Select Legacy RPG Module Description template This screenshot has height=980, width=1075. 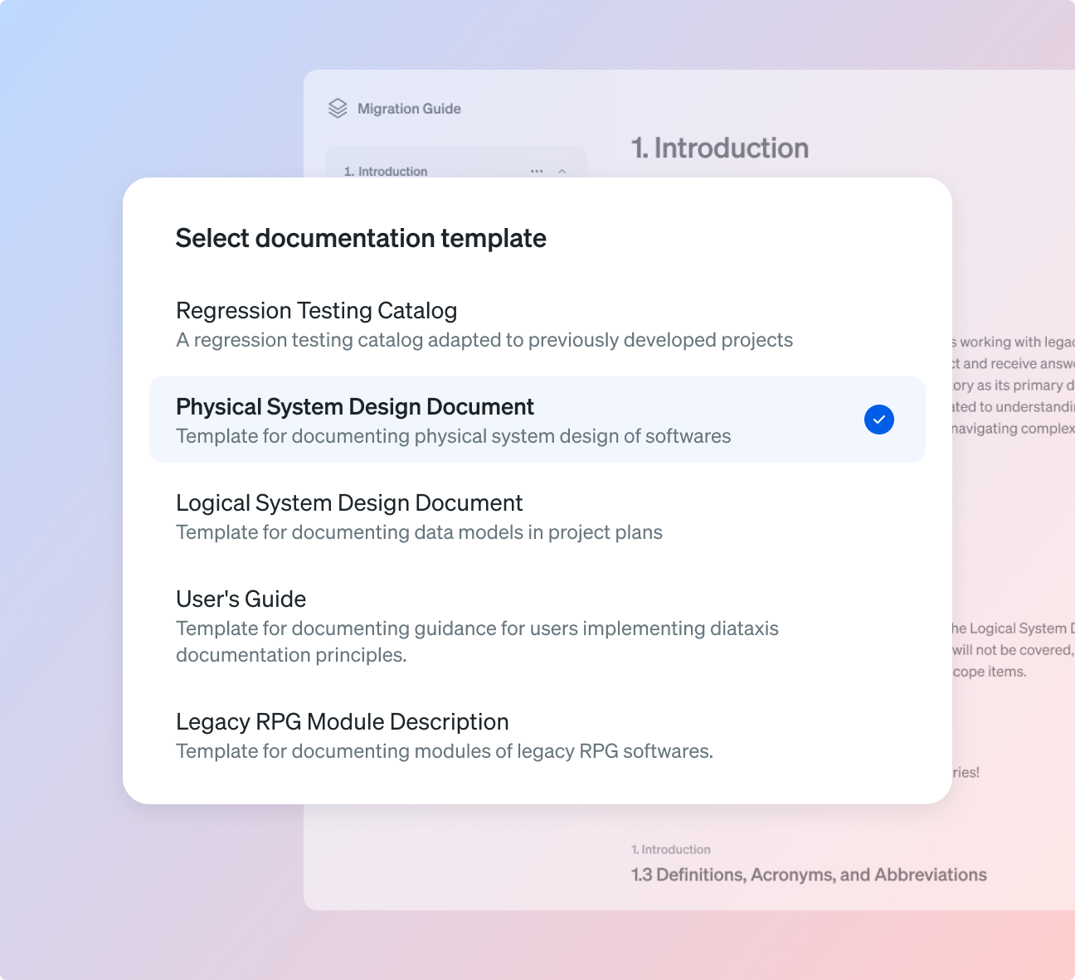(342, 722)
